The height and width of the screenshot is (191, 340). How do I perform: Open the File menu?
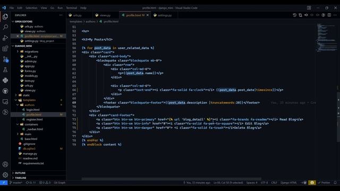tap(12, 8)
